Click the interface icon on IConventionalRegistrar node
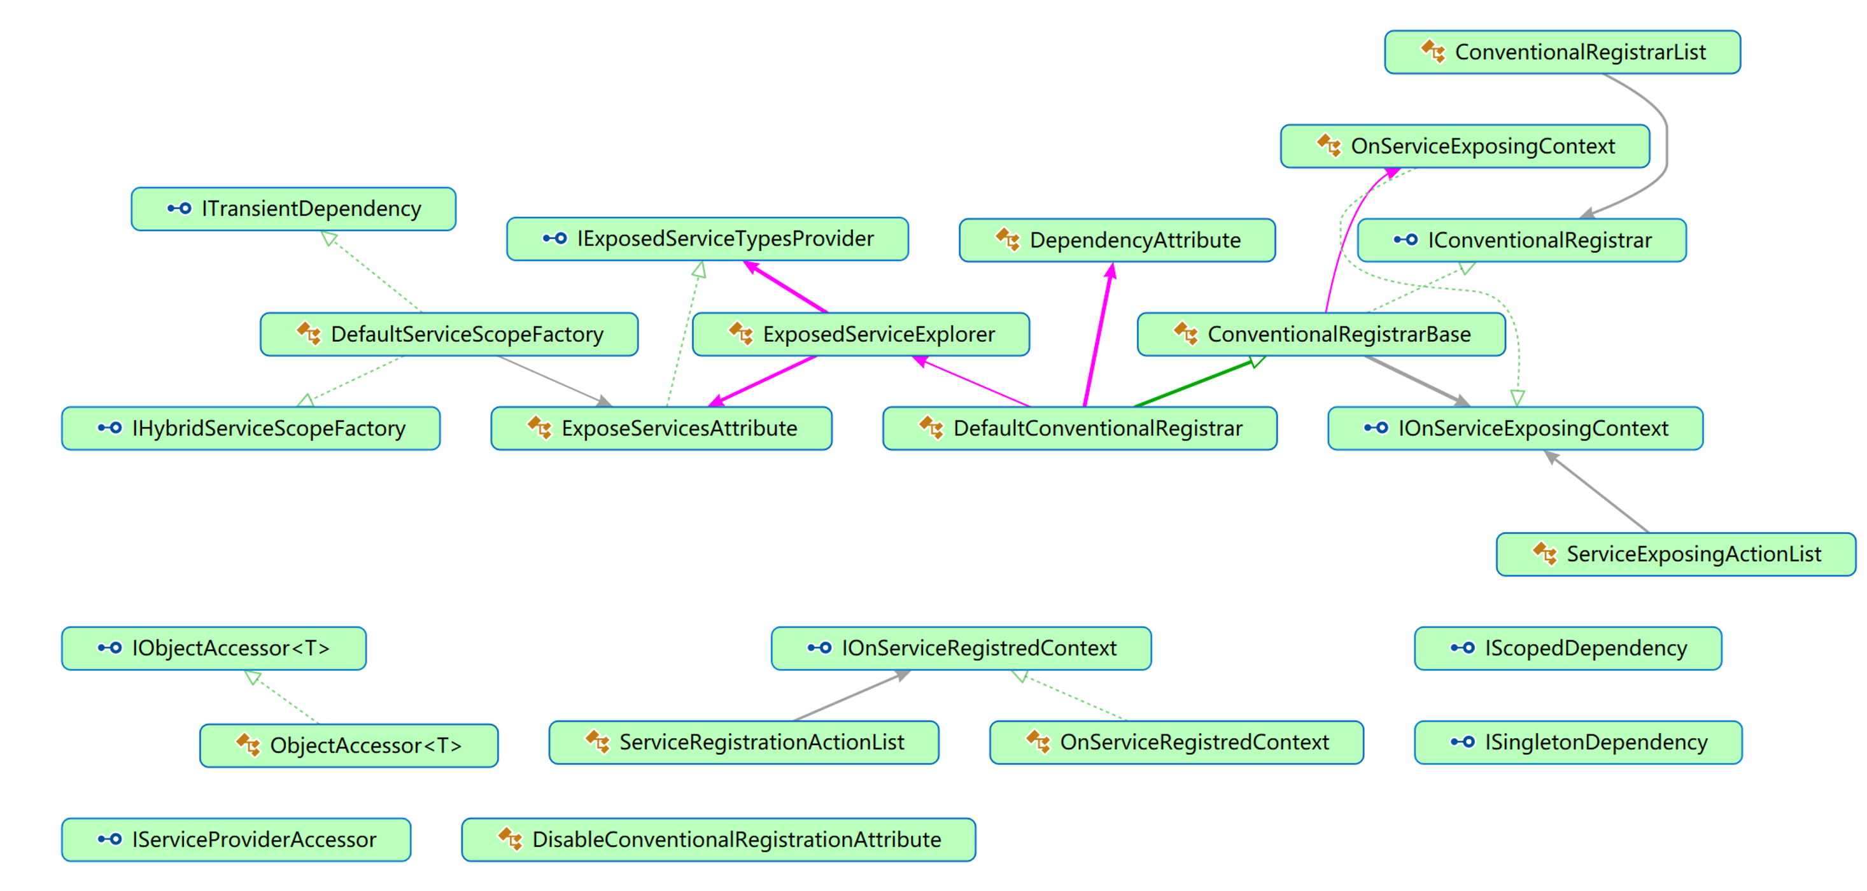 click(1406, 240)
